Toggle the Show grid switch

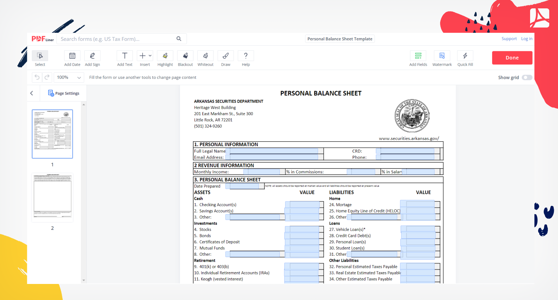(527, 77)
